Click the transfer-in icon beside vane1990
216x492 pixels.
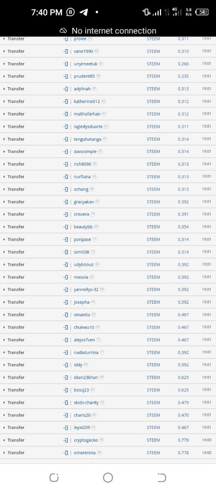[x=65, y=51]
